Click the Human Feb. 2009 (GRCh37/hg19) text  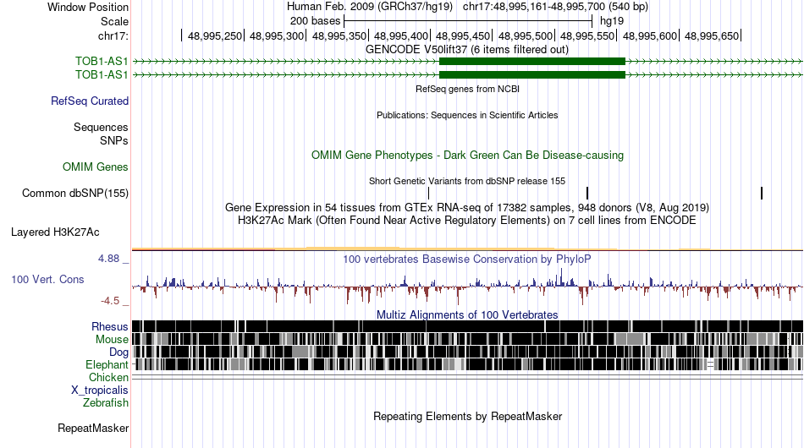click(x=370, y=7)
